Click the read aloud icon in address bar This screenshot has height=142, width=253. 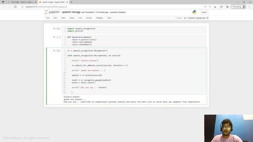click(205, 7)
